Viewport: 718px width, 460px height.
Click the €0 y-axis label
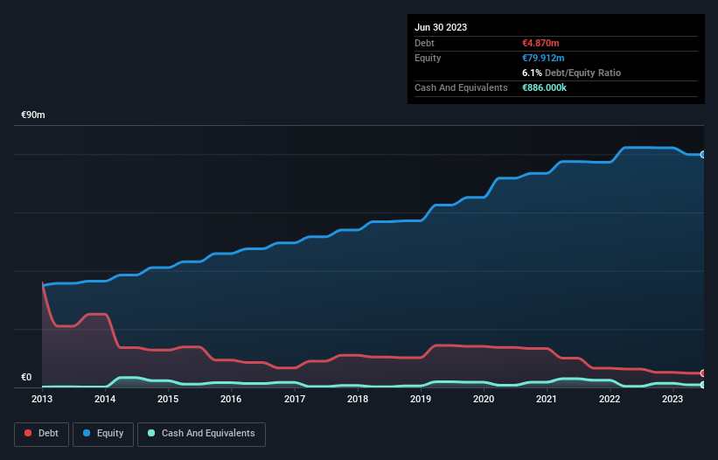click(26, 377)
